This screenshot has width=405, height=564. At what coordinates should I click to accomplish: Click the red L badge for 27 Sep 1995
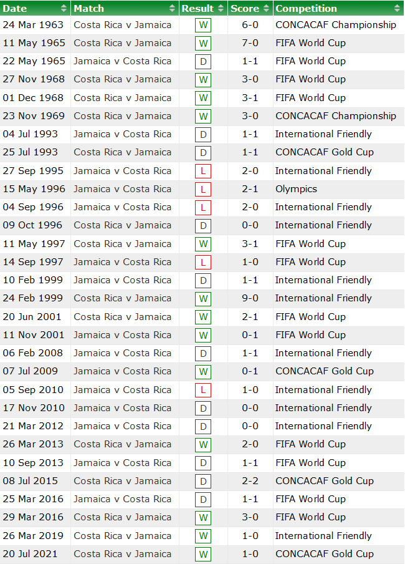202,171
